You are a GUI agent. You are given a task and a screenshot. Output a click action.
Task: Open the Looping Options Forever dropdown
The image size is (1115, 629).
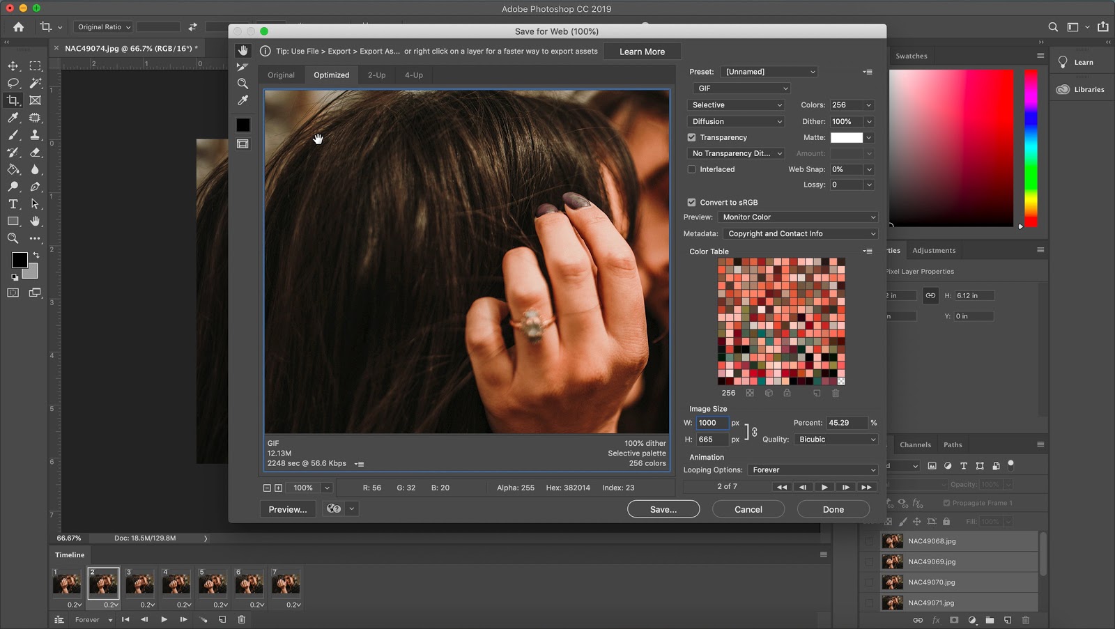click(x=813, y=470)
